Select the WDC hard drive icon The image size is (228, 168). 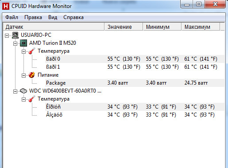point(23,91)
